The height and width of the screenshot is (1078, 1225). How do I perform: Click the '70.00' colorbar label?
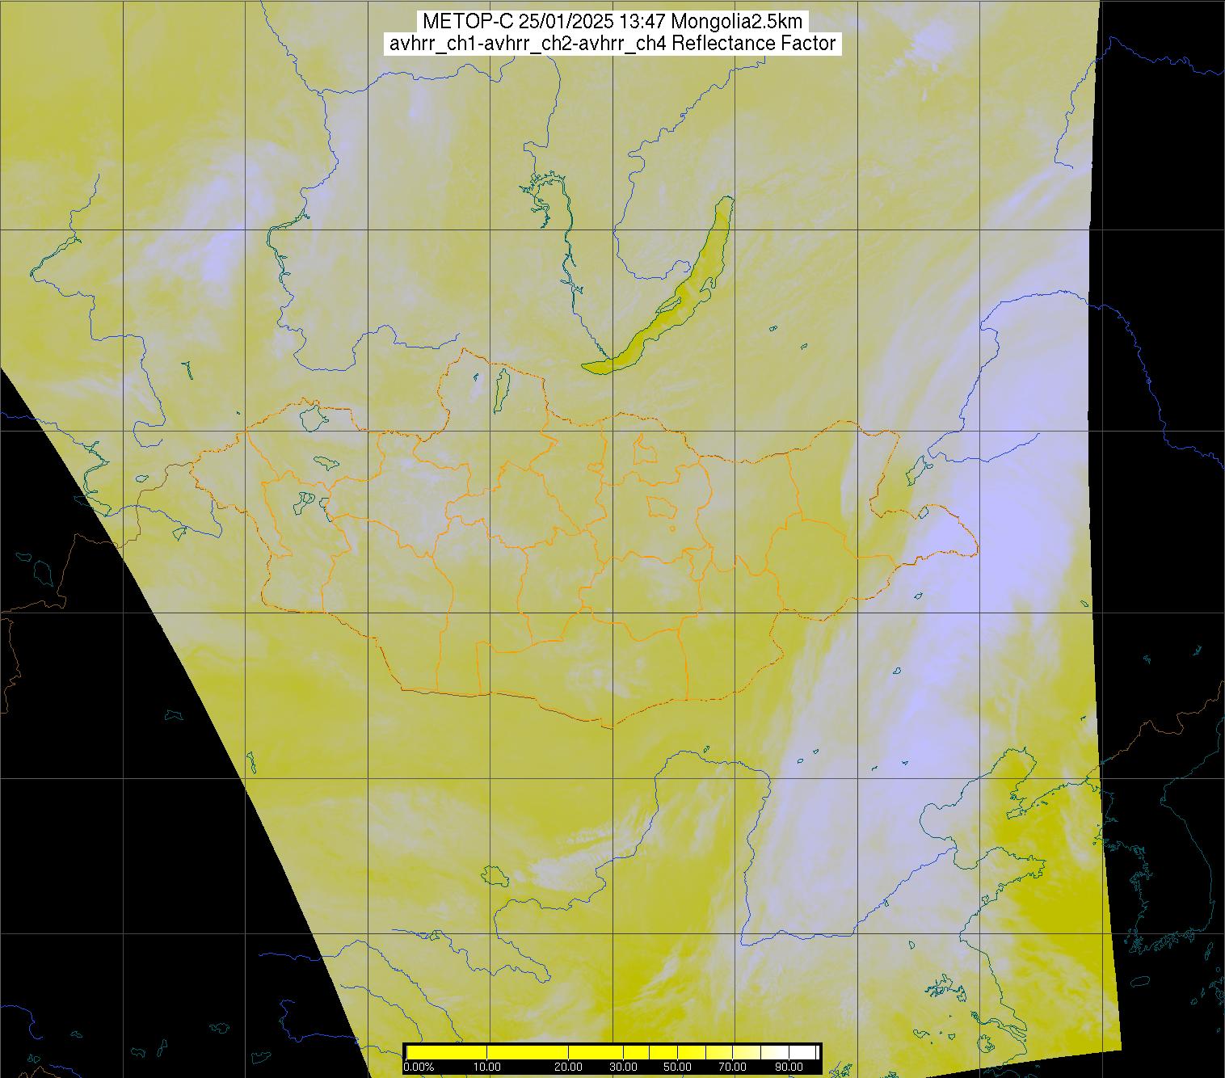pyautogui.click(x=733, y=1067)
